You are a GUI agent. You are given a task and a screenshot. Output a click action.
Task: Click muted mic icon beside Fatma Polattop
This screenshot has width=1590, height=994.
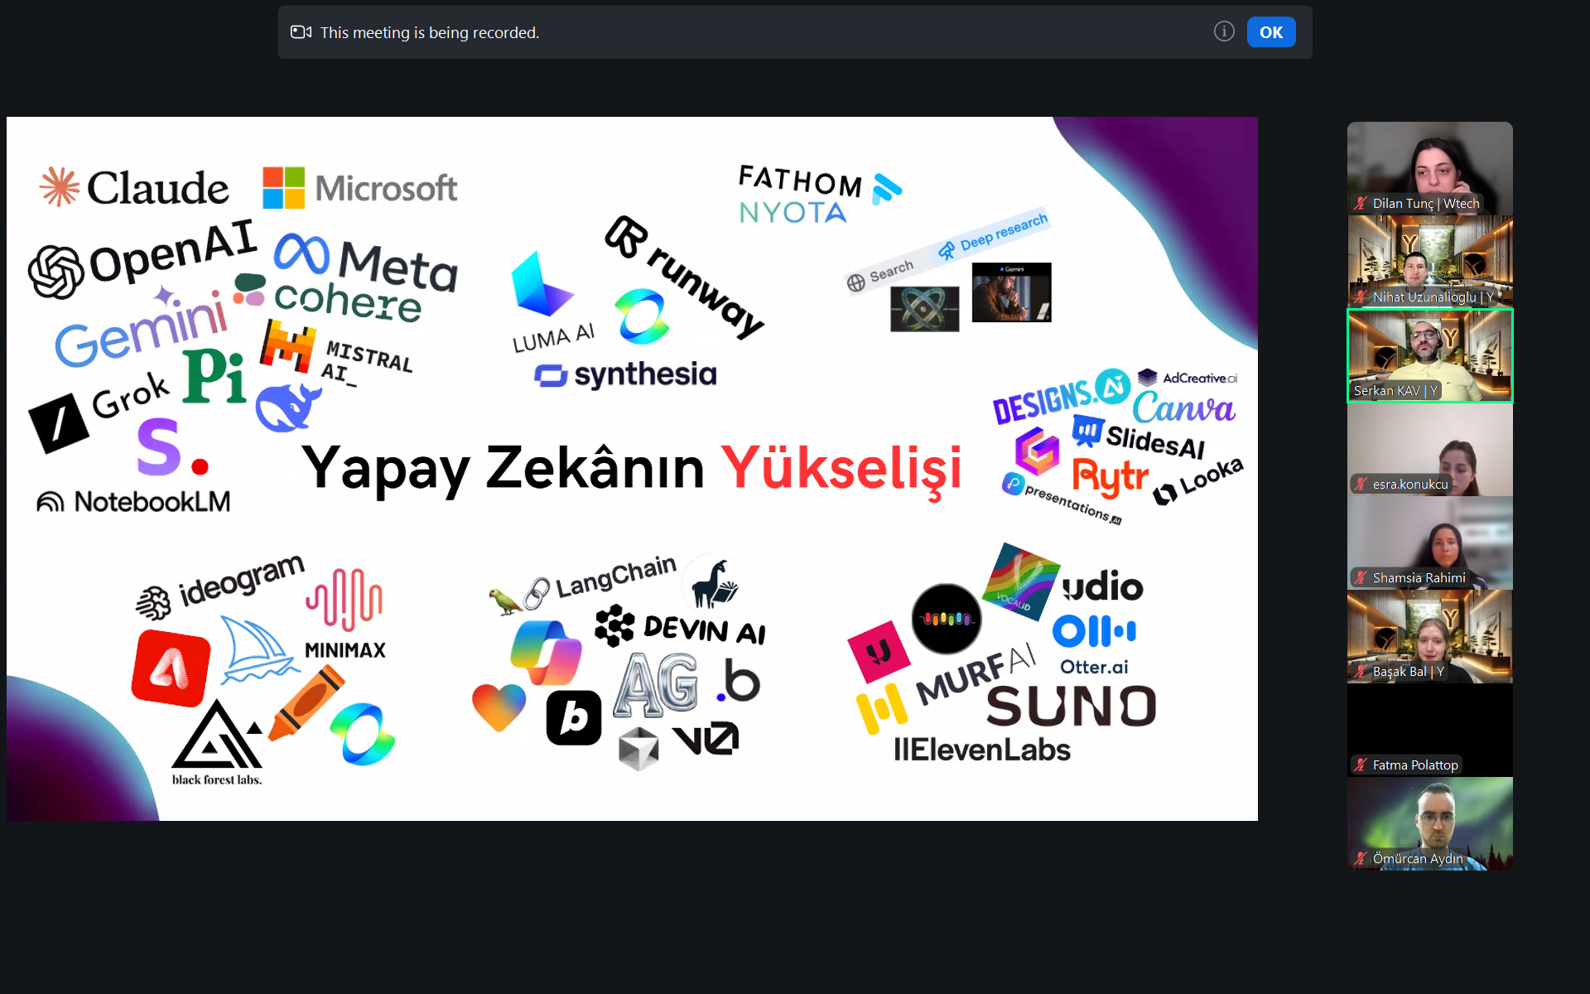[1361, 765]
